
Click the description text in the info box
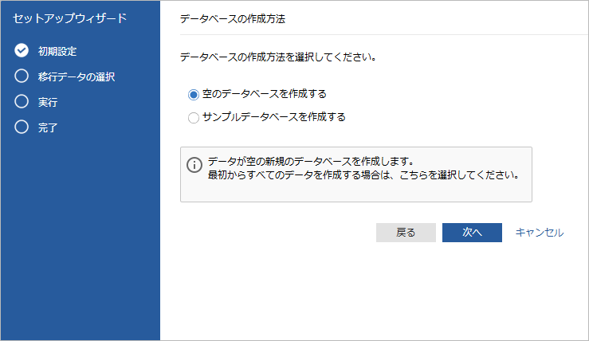coord(363,167)
